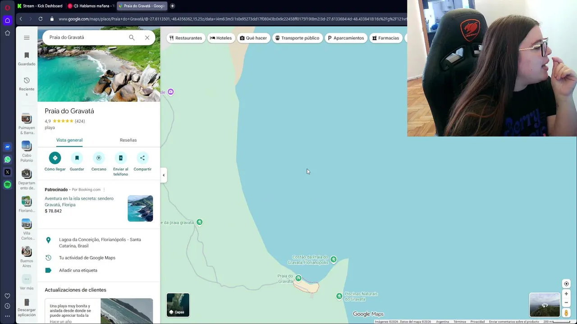Open the 424 reviews count
The height and width of the screenshot is (324, 577).
coord(80,121)
